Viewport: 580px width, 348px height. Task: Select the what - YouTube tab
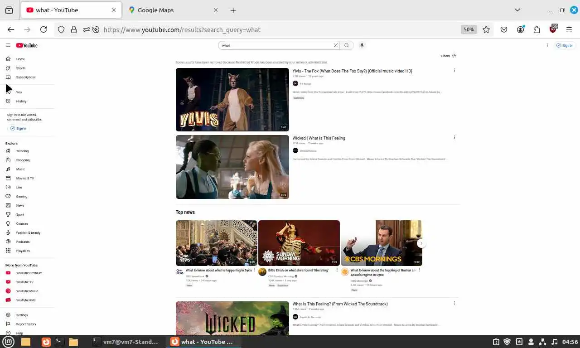coord(71,10)
